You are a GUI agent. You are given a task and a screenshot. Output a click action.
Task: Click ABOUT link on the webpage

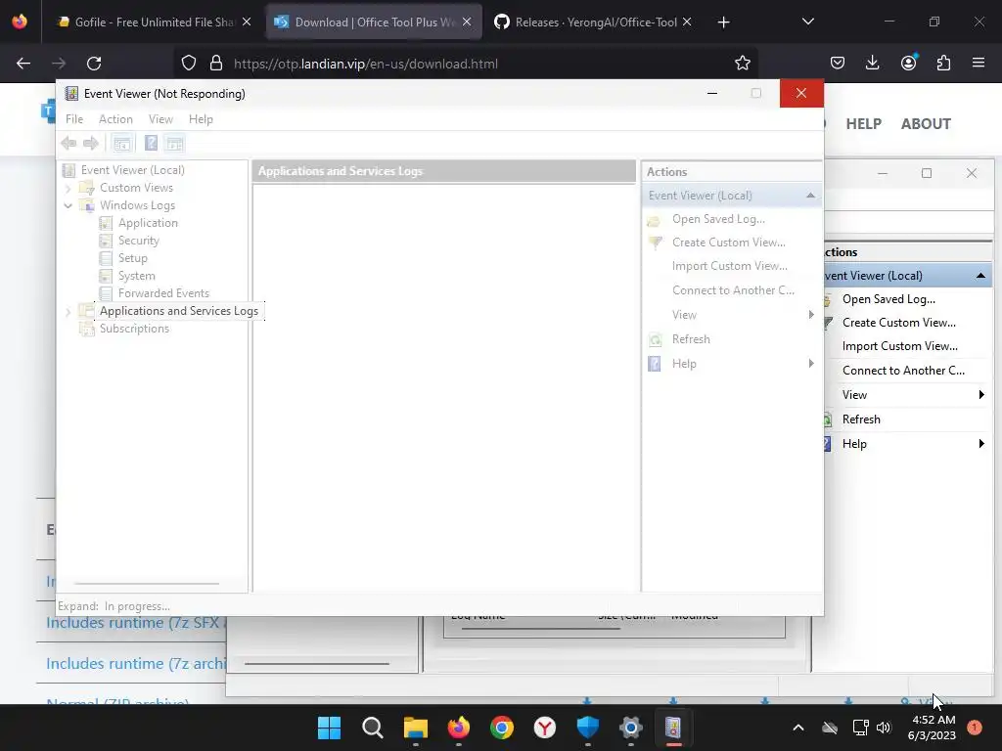[926, 124]
